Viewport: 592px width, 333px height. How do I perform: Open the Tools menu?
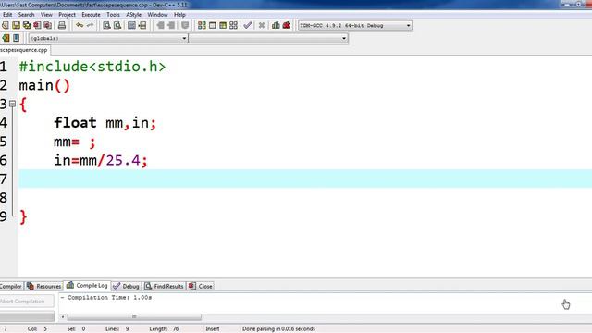(x=113, y=15)
